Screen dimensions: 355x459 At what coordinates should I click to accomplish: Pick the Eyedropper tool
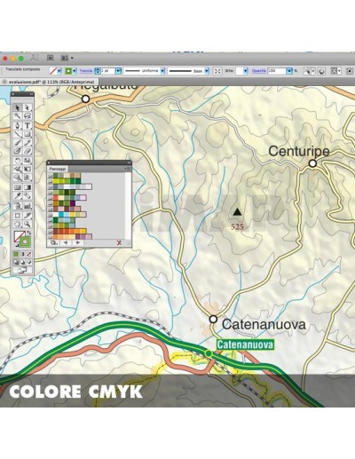[18, 196]
